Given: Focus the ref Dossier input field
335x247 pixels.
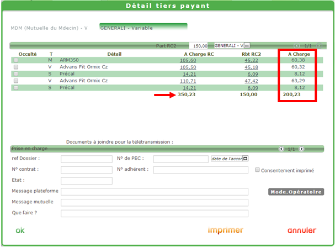Looking at the screenshot, I should click(x=87, y=159).
